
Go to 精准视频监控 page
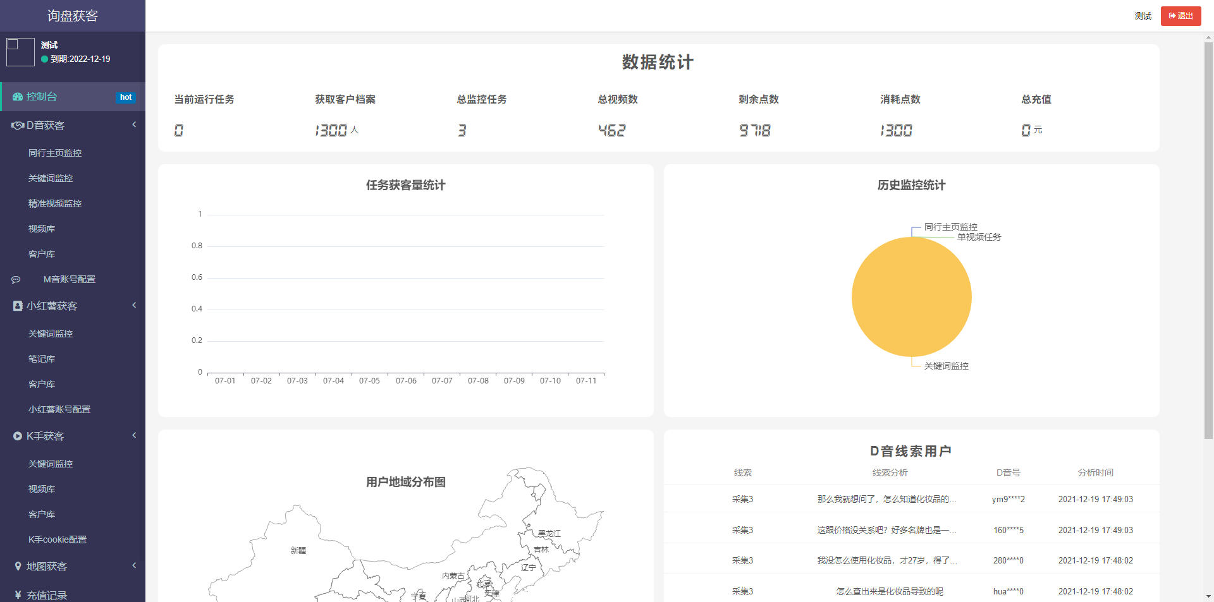coord(55,203)
